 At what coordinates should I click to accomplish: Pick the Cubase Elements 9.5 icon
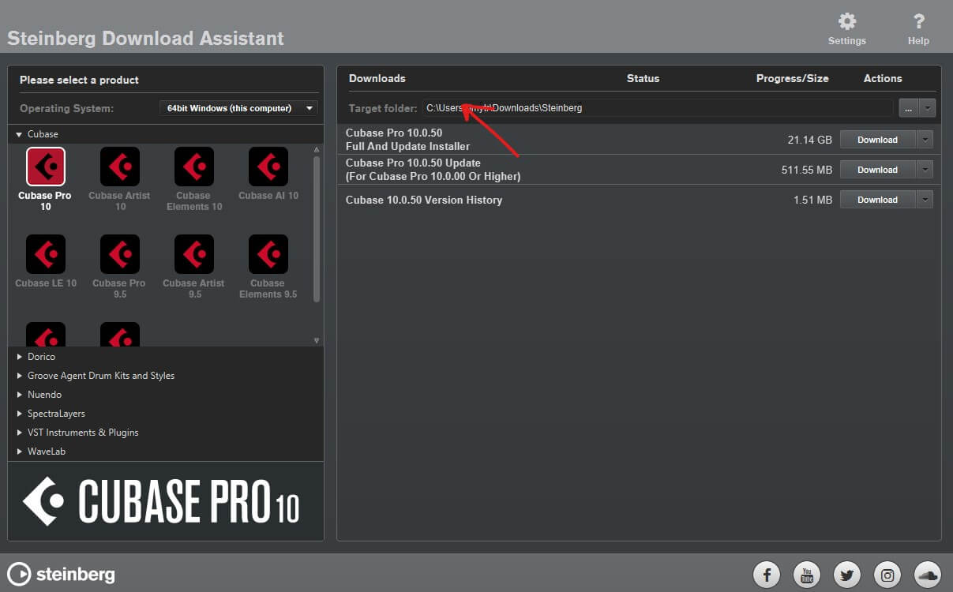(x=268, y=254)
